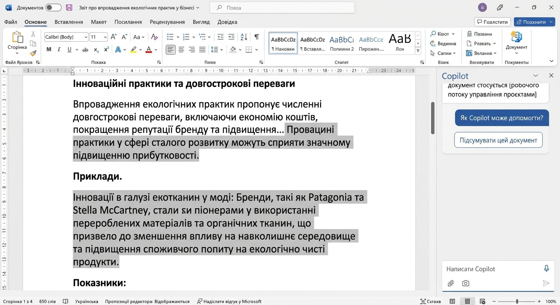Viewport: 560px width, 305px height.
Task: Increase paragraph indent
Action: pyautogui.click(x=231, y=37)
